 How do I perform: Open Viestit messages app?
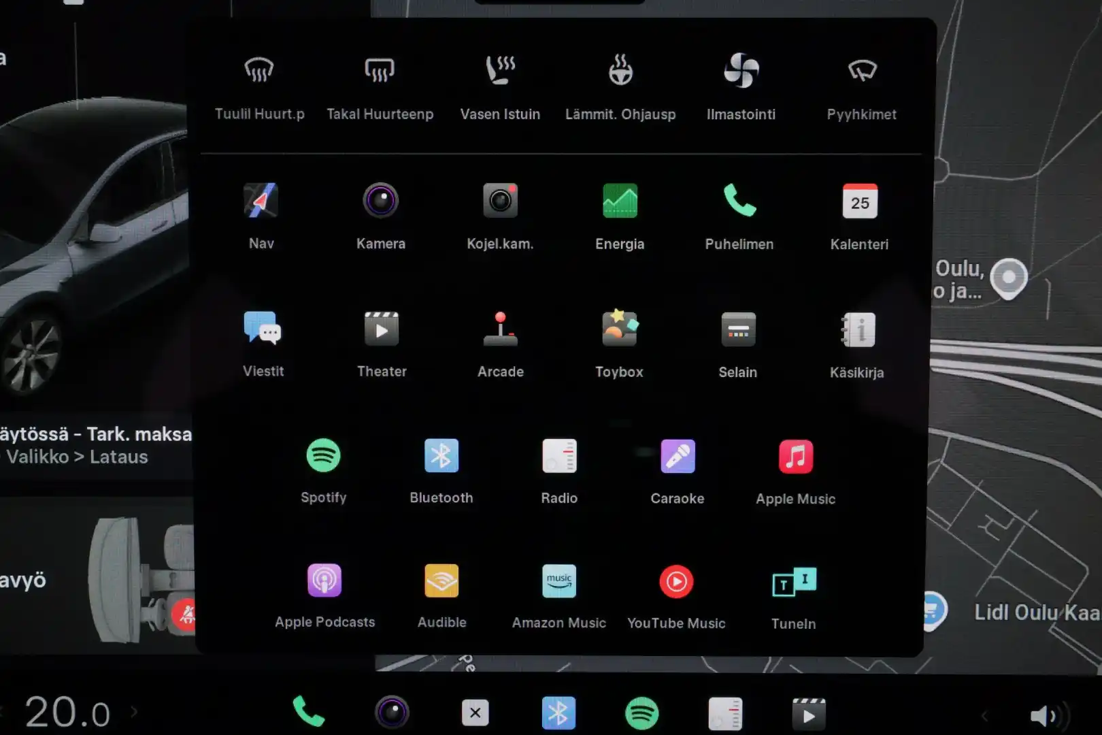[x=263, y=344]
